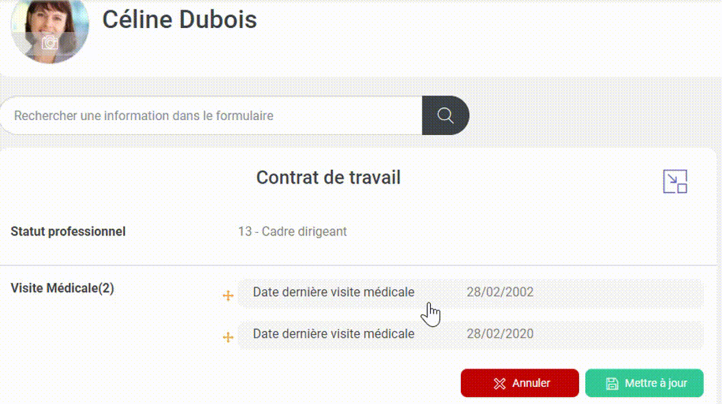Click the magnifier search button
The height and width of the screenshot is (404, 722).
(x=445, y=115)
